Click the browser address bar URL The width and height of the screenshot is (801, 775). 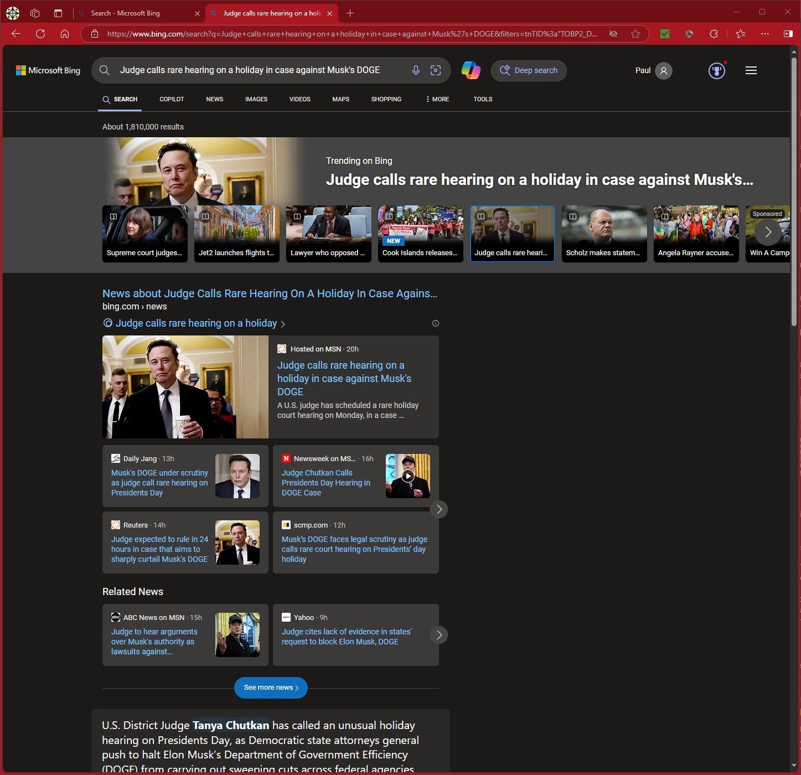(x=352, y=34)
